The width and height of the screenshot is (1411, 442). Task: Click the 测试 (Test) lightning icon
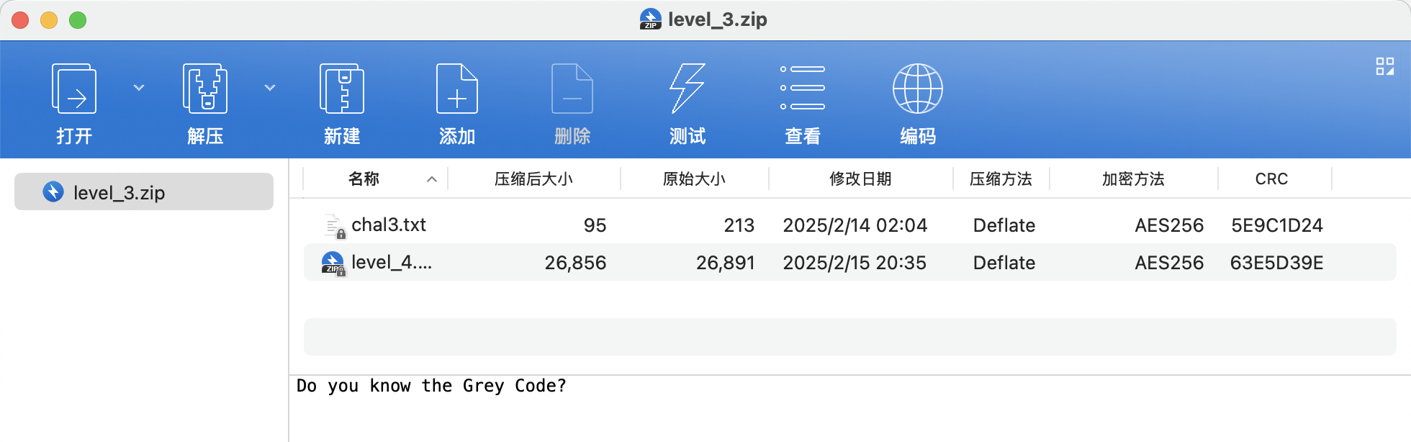pyautogui.click(x=688, y=89)
